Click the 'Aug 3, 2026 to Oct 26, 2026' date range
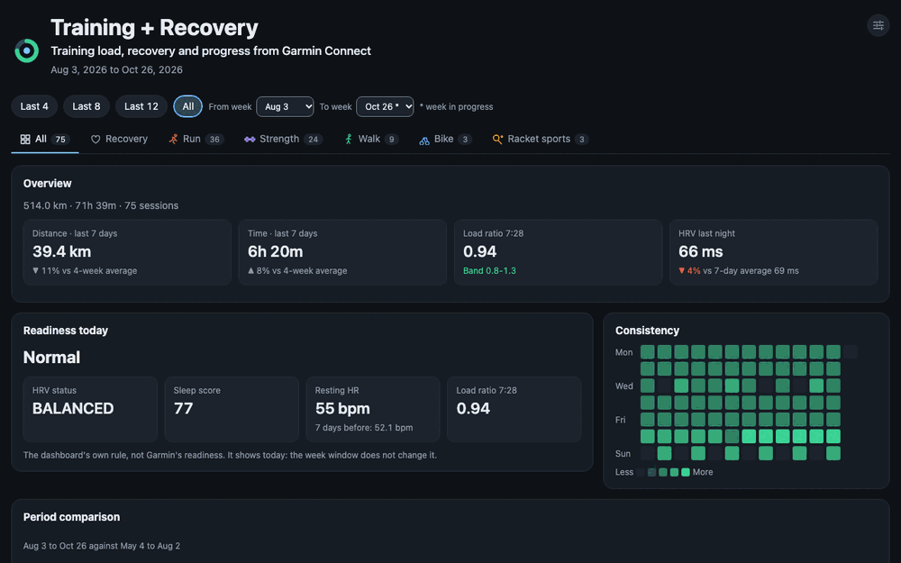 pyautogui.click(x=116, y=69)
